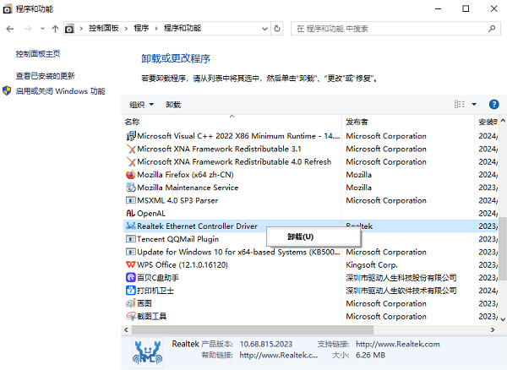The width and height of the screenshot is (507, 370).
Task: Click the 百贝C盘助手 icon
Action: pyautogui.click(x=131, y=278)
